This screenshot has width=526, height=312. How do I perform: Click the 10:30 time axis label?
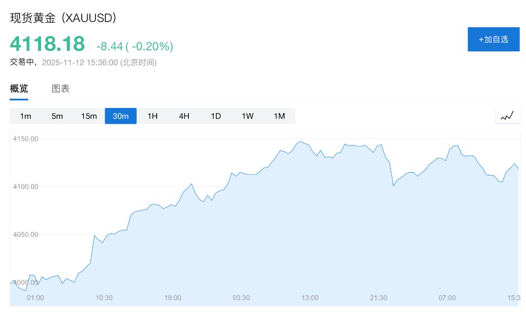(x=104, y=298)
